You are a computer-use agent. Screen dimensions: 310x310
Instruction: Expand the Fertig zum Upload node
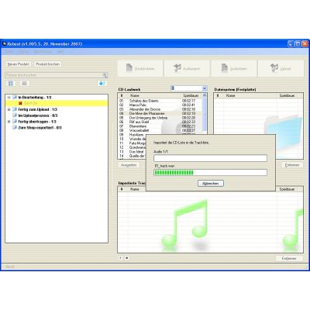(9, 109)
